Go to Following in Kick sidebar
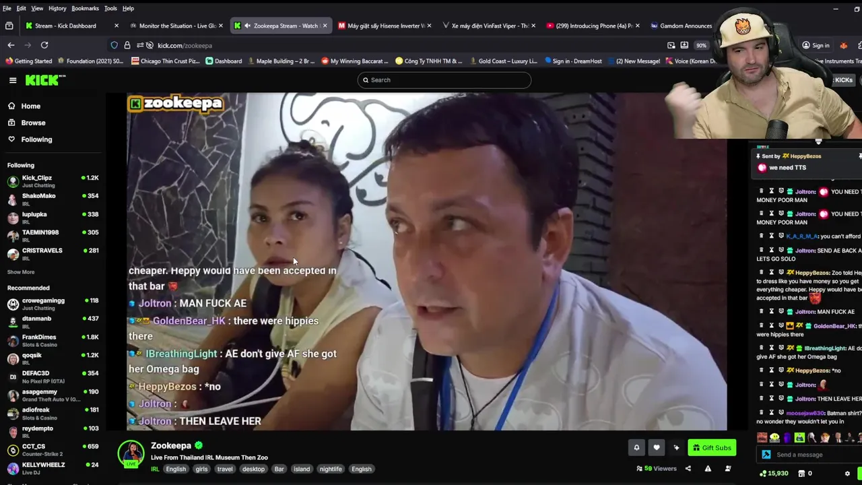 click(30, 139)
